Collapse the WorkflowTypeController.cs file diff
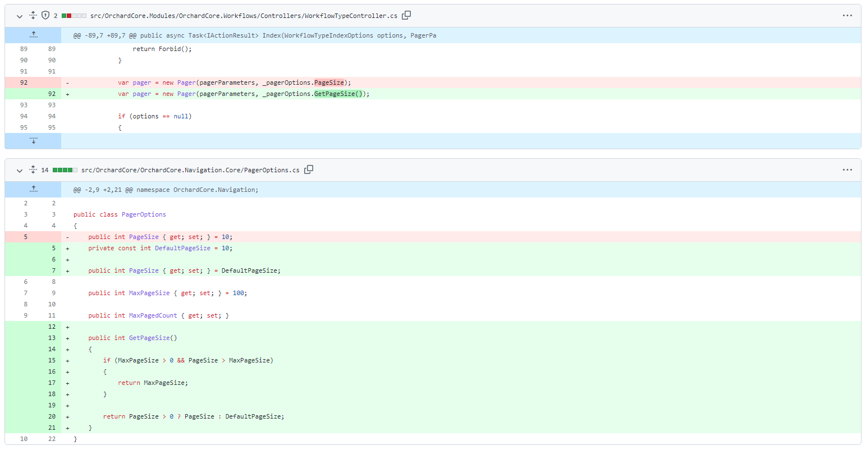This screenshot has width=866, height=450. [20, 16]
